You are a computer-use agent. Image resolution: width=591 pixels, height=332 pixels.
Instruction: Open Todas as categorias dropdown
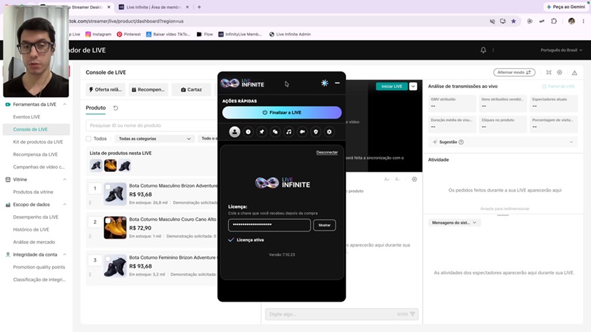(154, 138)
